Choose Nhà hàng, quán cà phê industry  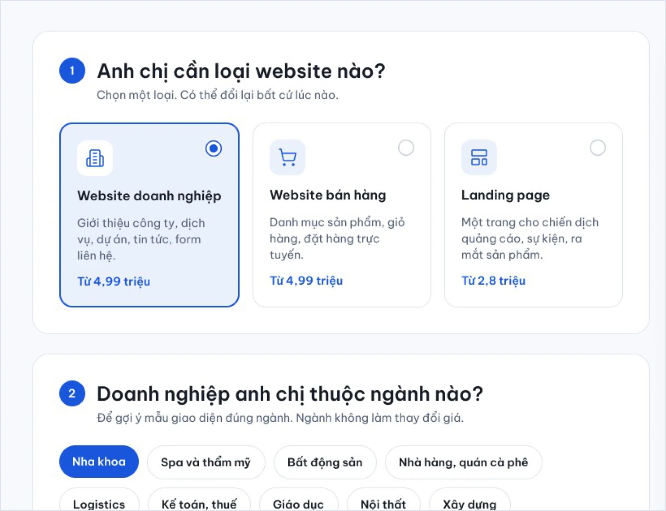464,462
